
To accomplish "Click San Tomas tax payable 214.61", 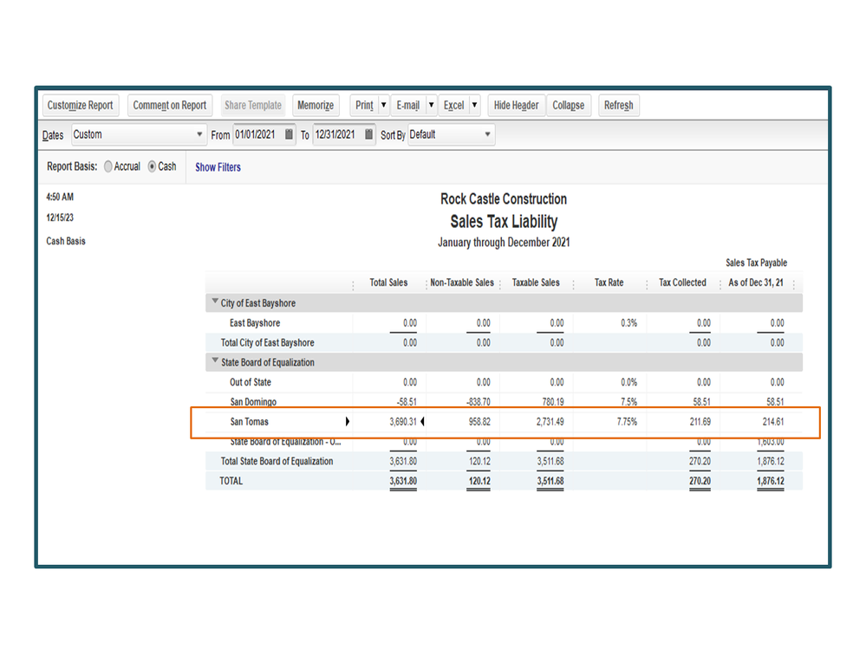I will (x=773, y=422).
